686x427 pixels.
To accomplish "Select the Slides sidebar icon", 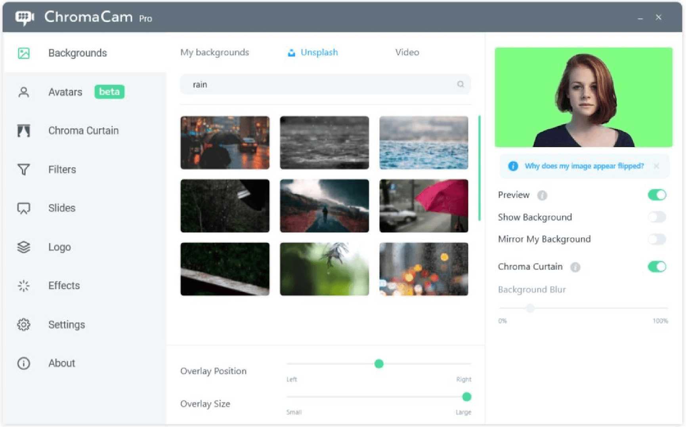I will (x=23, y=208).
